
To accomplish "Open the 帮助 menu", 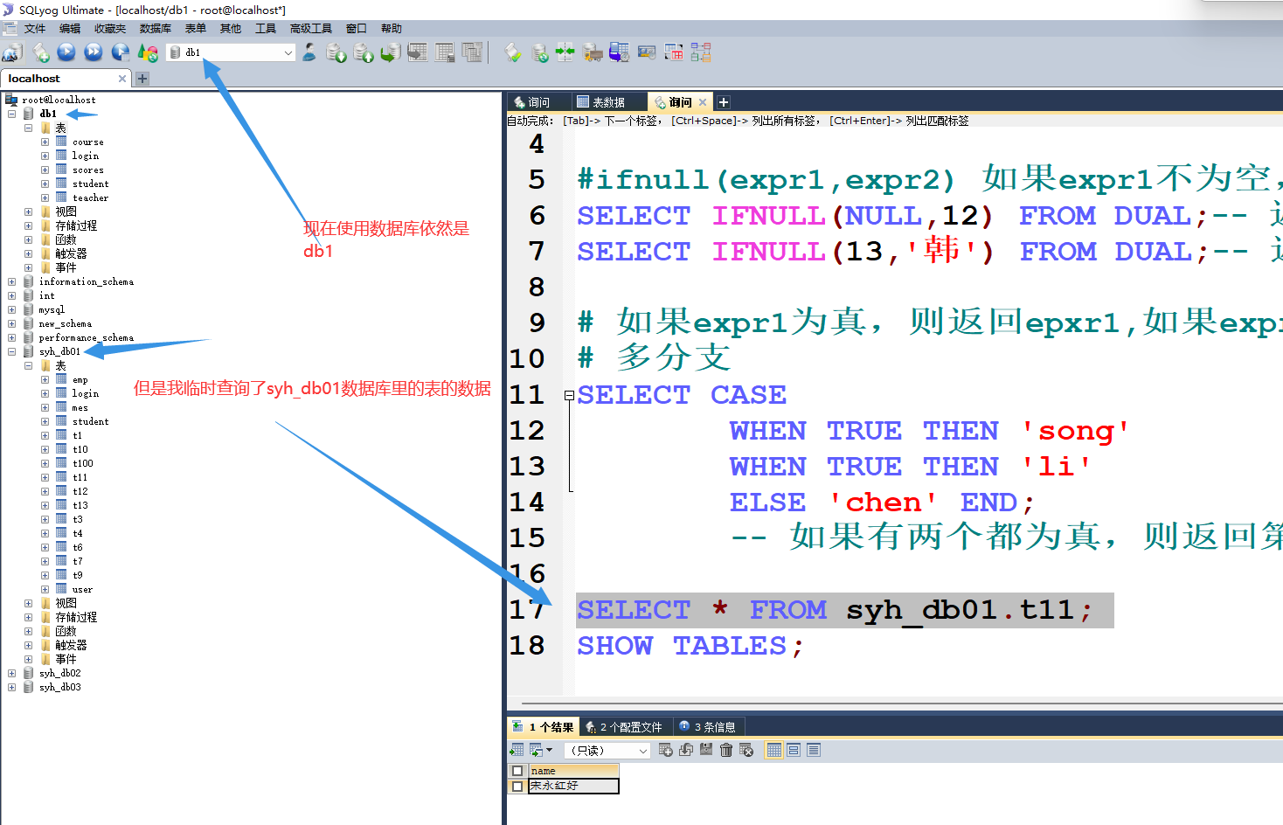I will [x=392, y=29].
